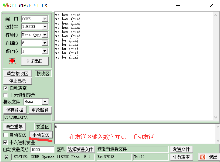The image size is (220, 162).
Task: Click the receive area scroll-down arrow
Action: (216, 117)
